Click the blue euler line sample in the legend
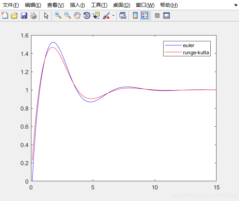The width and height of the screenshot is (239, 201). [173, 45]
